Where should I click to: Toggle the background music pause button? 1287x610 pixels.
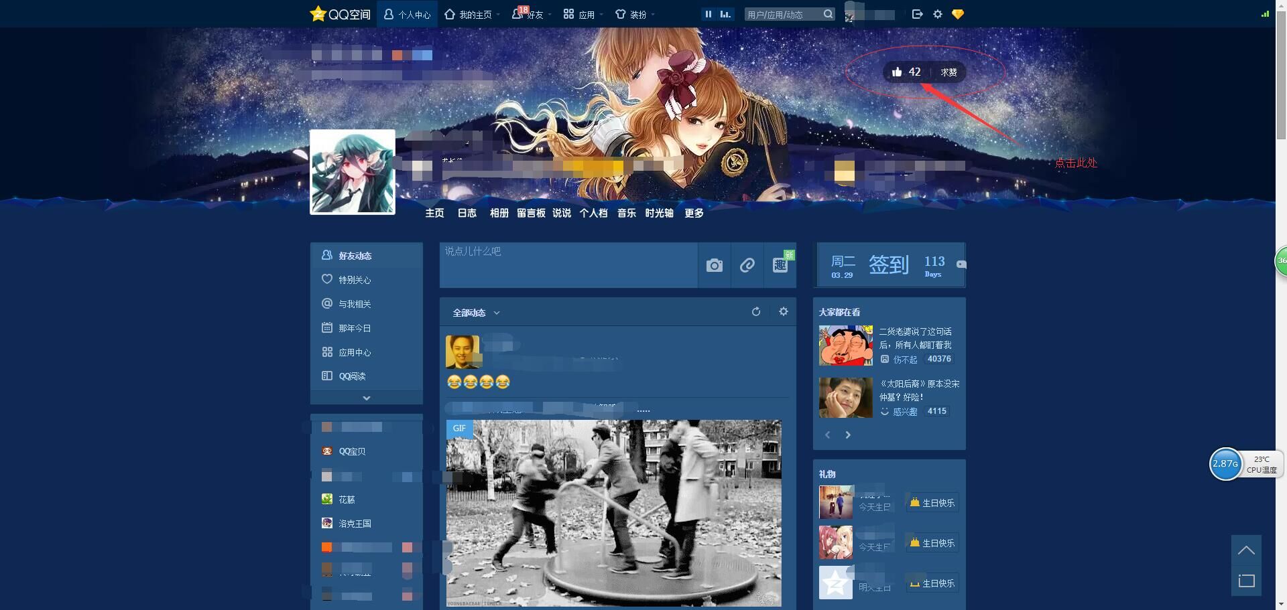point(708,13)
